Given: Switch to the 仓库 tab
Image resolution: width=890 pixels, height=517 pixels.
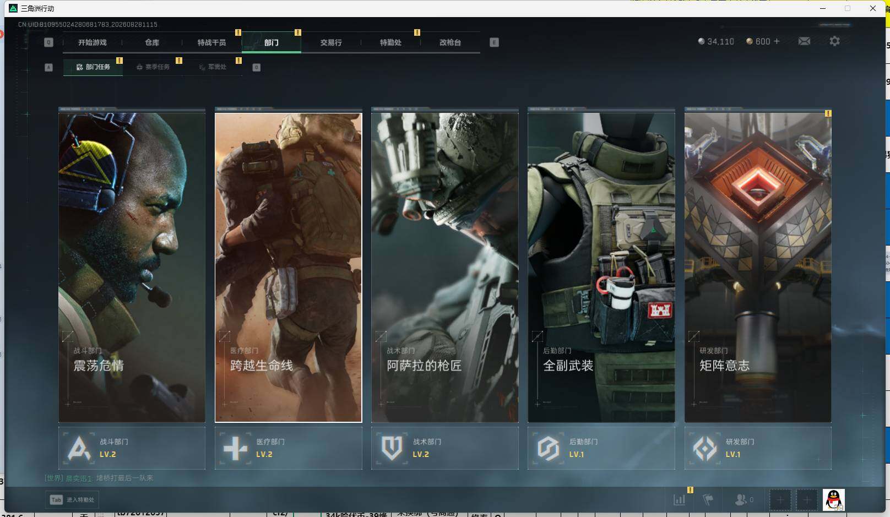Looking at the screenshot, I should tap(152, 42).
